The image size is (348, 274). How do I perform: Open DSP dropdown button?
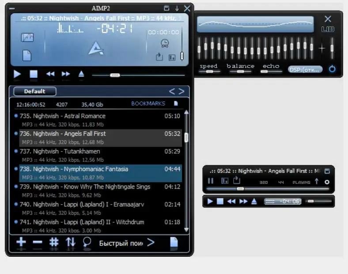[305, 70]
